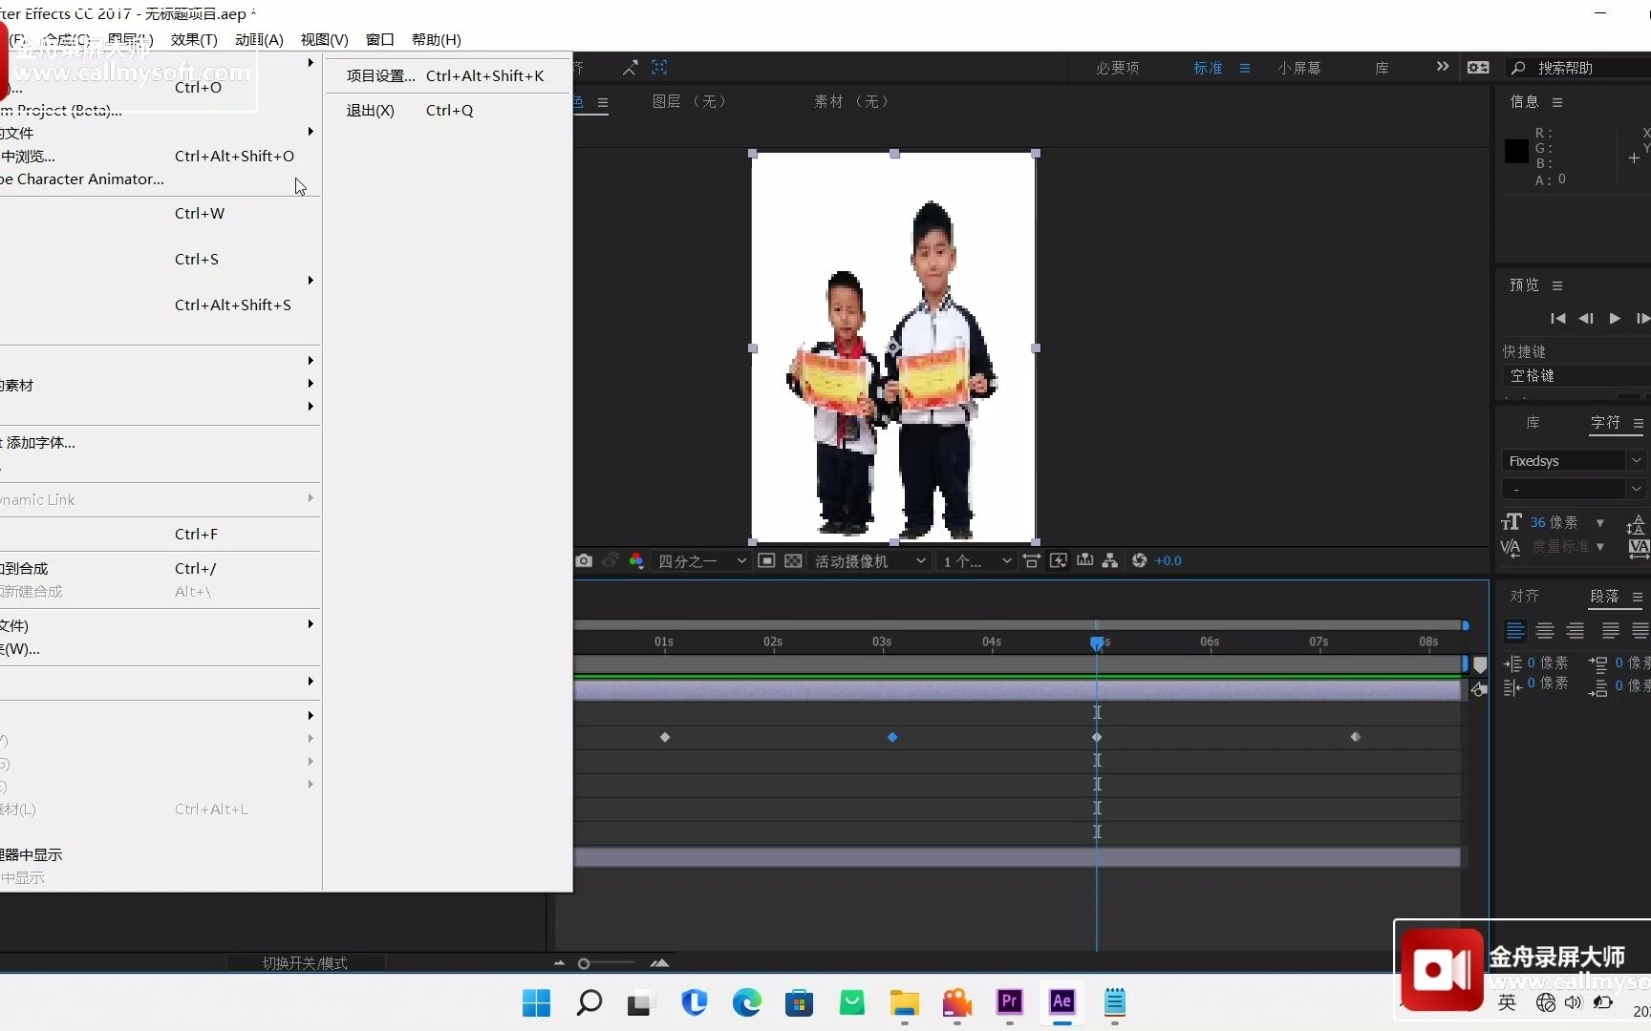Open the 视图(V) menu
The height and width of the screenshot is (1031, 1651).
click(x=324, y=39)
